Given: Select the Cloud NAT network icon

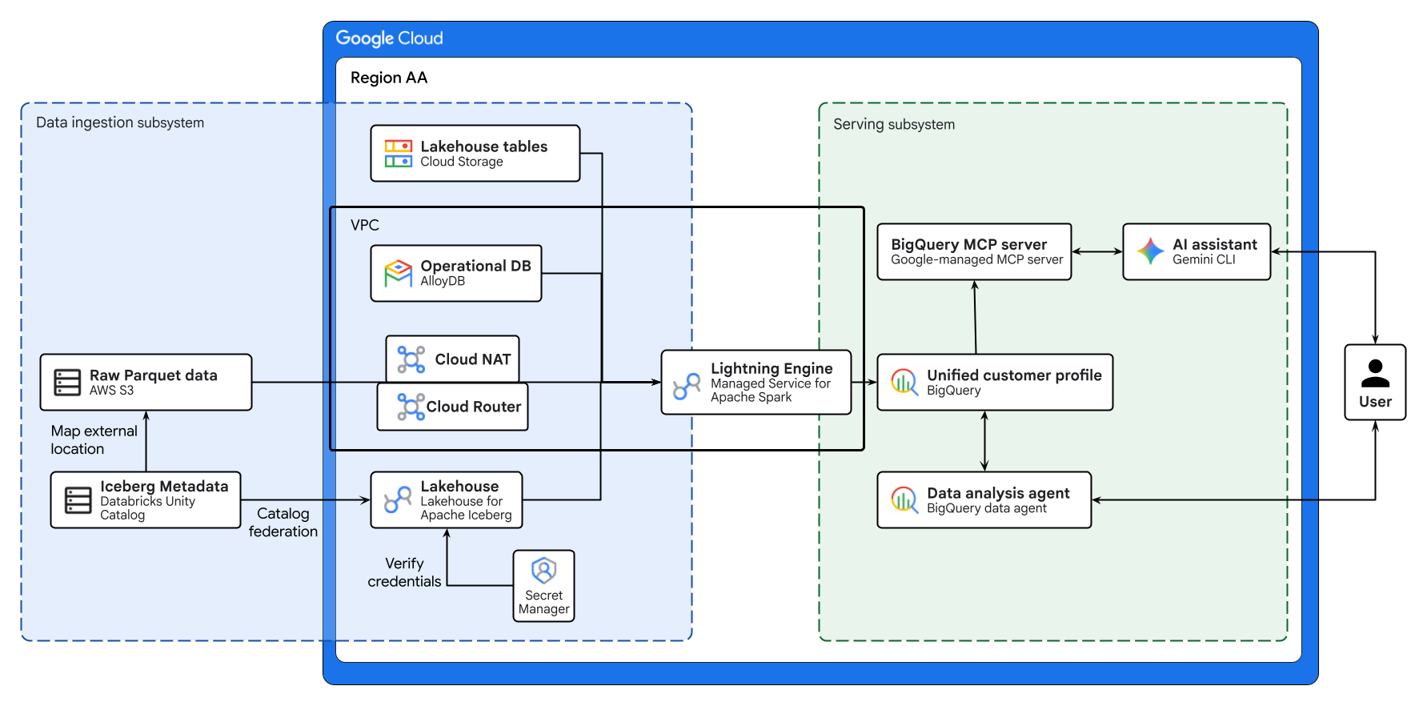Looking at the screenshot, I should pos(411,359).
